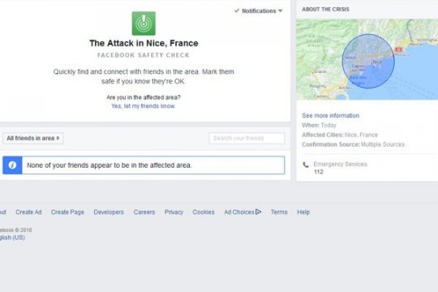The image size is (438, 292).
Task: Open 'All friends in area' filter dropdown
Action: 33,139
